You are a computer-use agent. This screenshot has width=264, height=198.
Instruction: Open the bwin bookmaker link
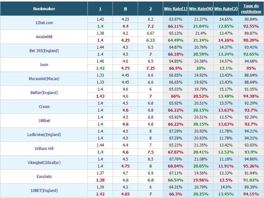coord(44,65)
